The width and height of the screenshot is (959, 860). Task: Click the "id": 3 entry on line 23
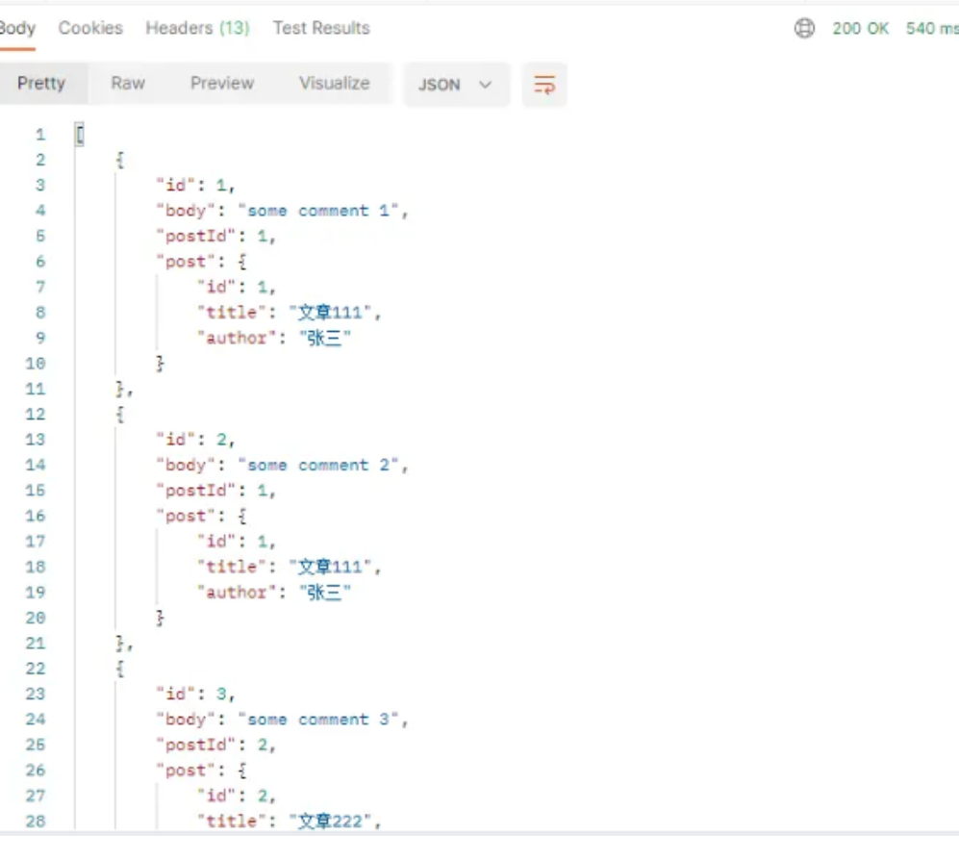[x=195, y=694]
